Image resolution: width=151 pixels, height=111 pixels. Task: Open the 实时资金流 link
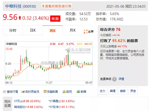point(32,92)
